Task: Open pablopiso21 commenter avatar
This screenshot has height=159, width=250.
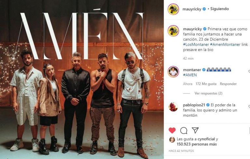Action: click(x=173, y=107)
